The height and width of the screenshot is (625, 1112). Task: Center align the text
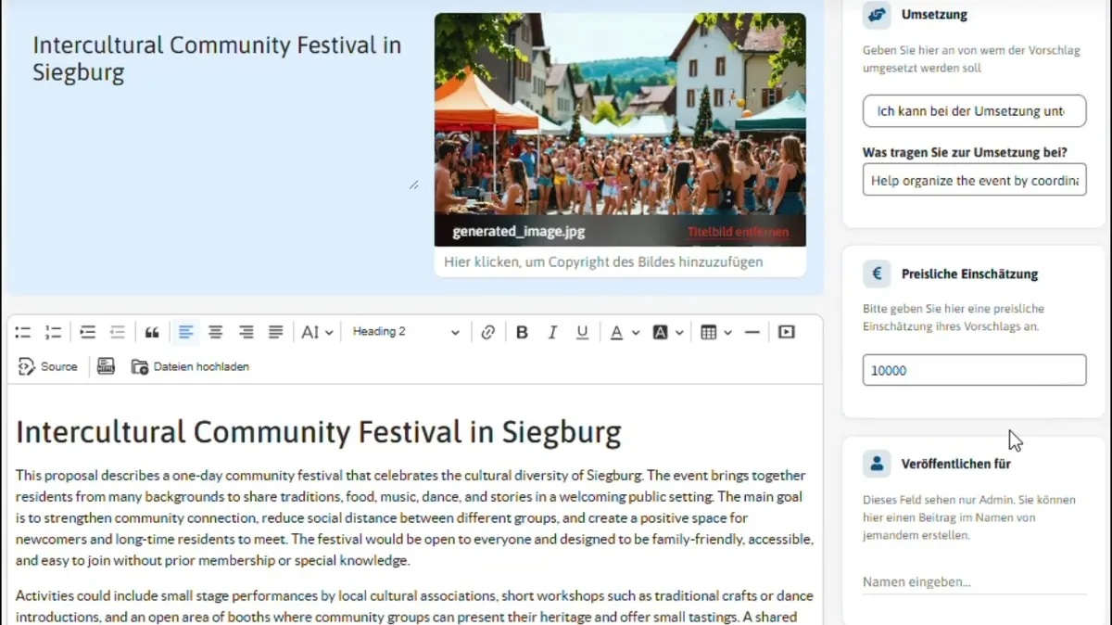[x=216, y=332]
